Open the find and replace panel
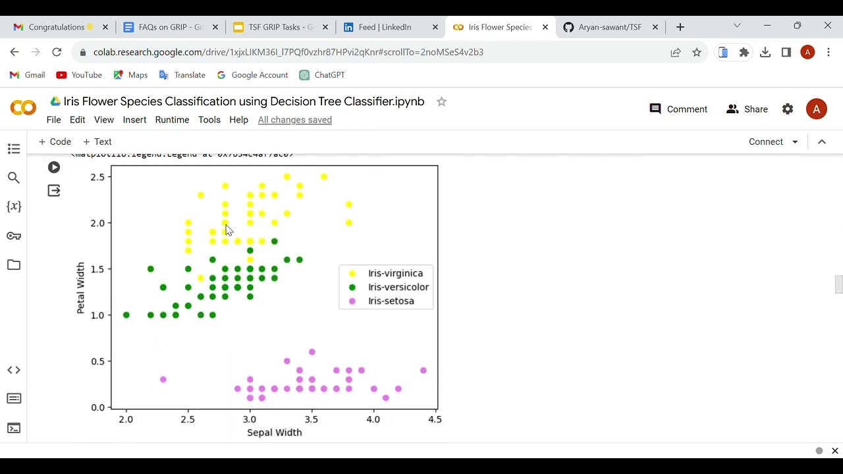The width and height of the screenshot is (843, 474). click(x=14, y=178)
